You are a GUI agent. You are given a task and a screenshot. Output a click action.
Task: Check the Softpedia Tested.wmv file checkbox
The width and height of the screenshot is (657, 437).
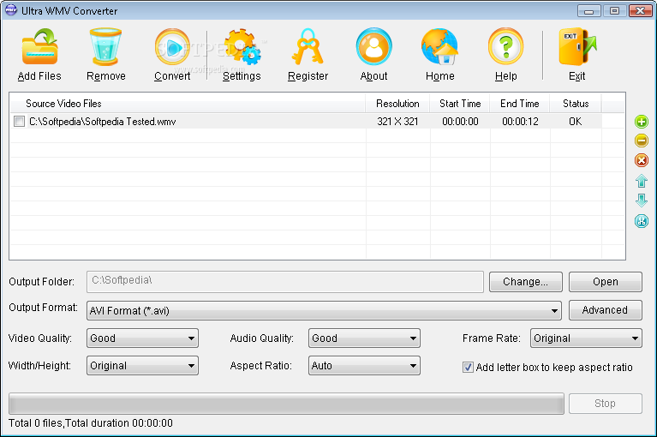pos(19,122)
